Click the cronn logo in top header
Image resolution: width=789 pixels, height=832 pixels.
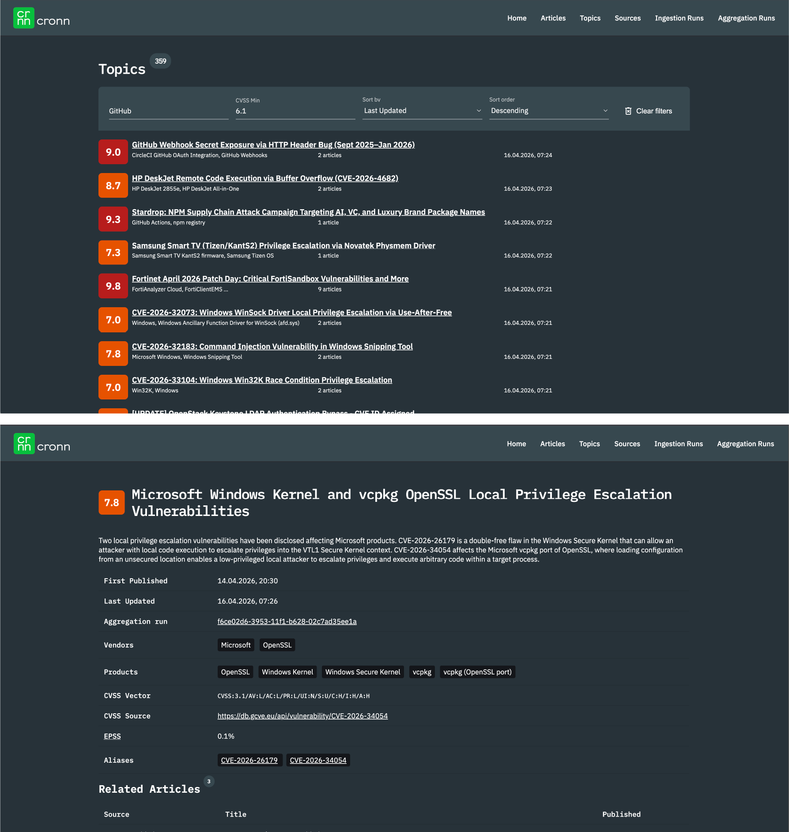[42, 18]
